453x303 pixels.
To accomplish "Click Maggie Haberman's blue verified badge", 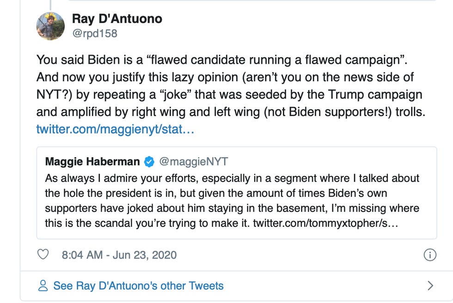I will click(149, 161).
